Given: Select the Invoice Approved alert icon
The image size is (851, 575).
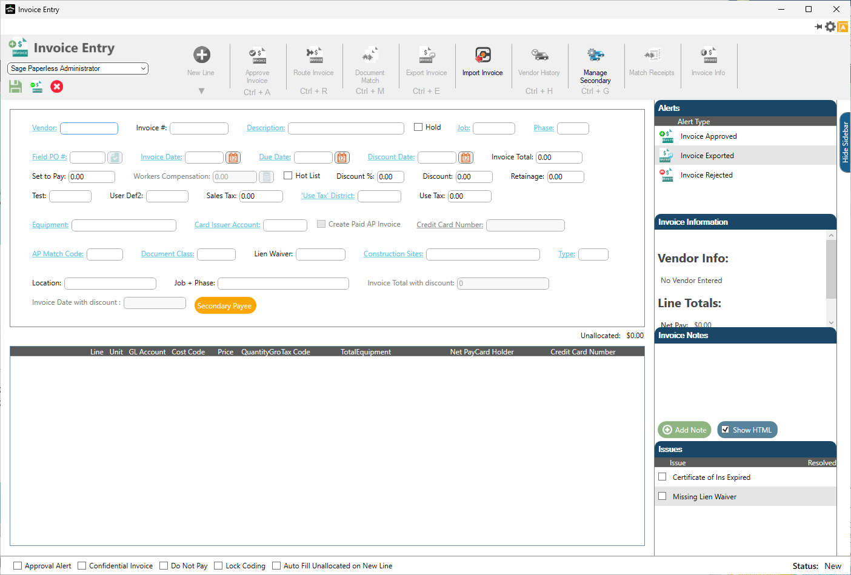Looking at the screenshot, I should 666,136.
